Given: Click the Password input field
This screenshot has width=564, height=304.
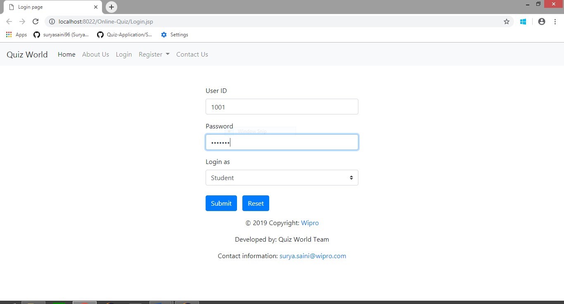Looking at the screenshot, I should (282, 142).
